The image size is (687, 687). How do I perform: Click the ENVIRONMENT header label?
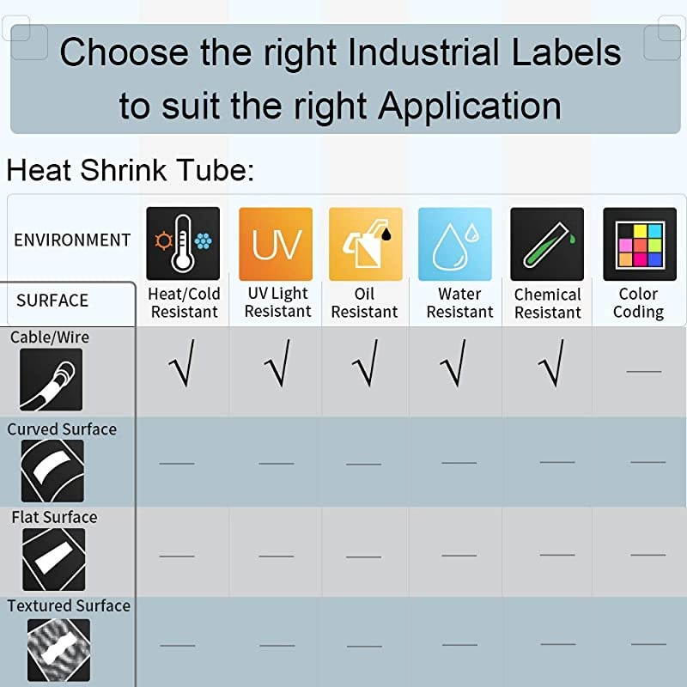[72, 240]
